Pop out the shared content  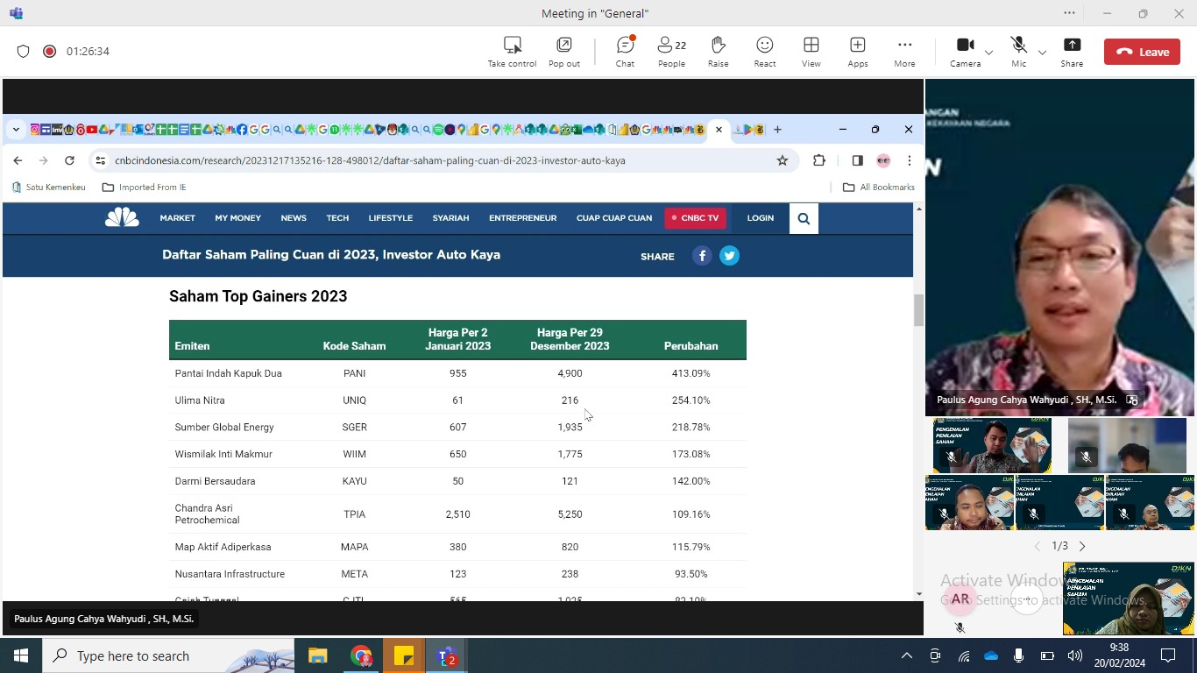point(563,52)
